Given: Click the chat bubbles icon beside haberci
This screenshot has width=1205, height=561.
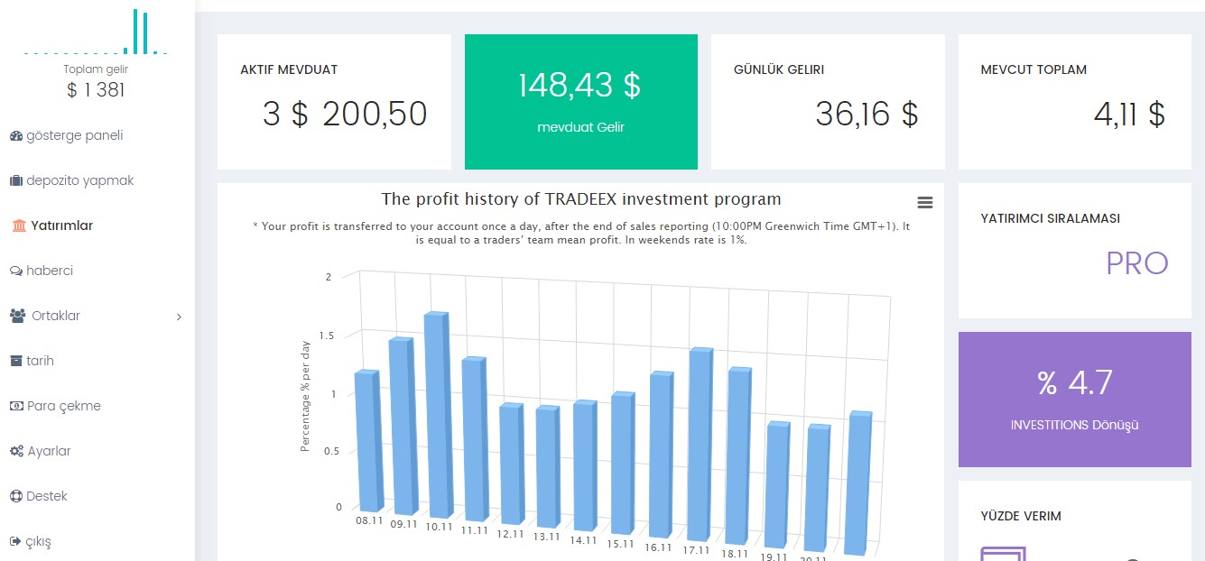Looking at the screenshot, I should pos(15,271).
